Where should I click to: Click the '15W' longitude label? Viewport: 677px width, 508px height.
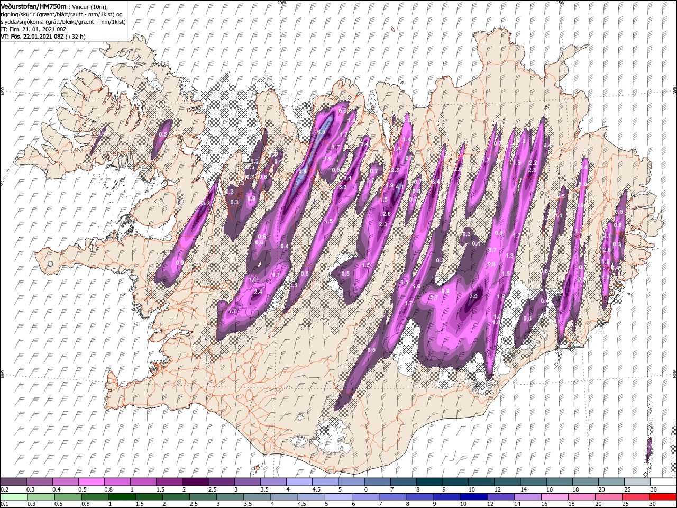pyautogui.click(x=560, y=2)
